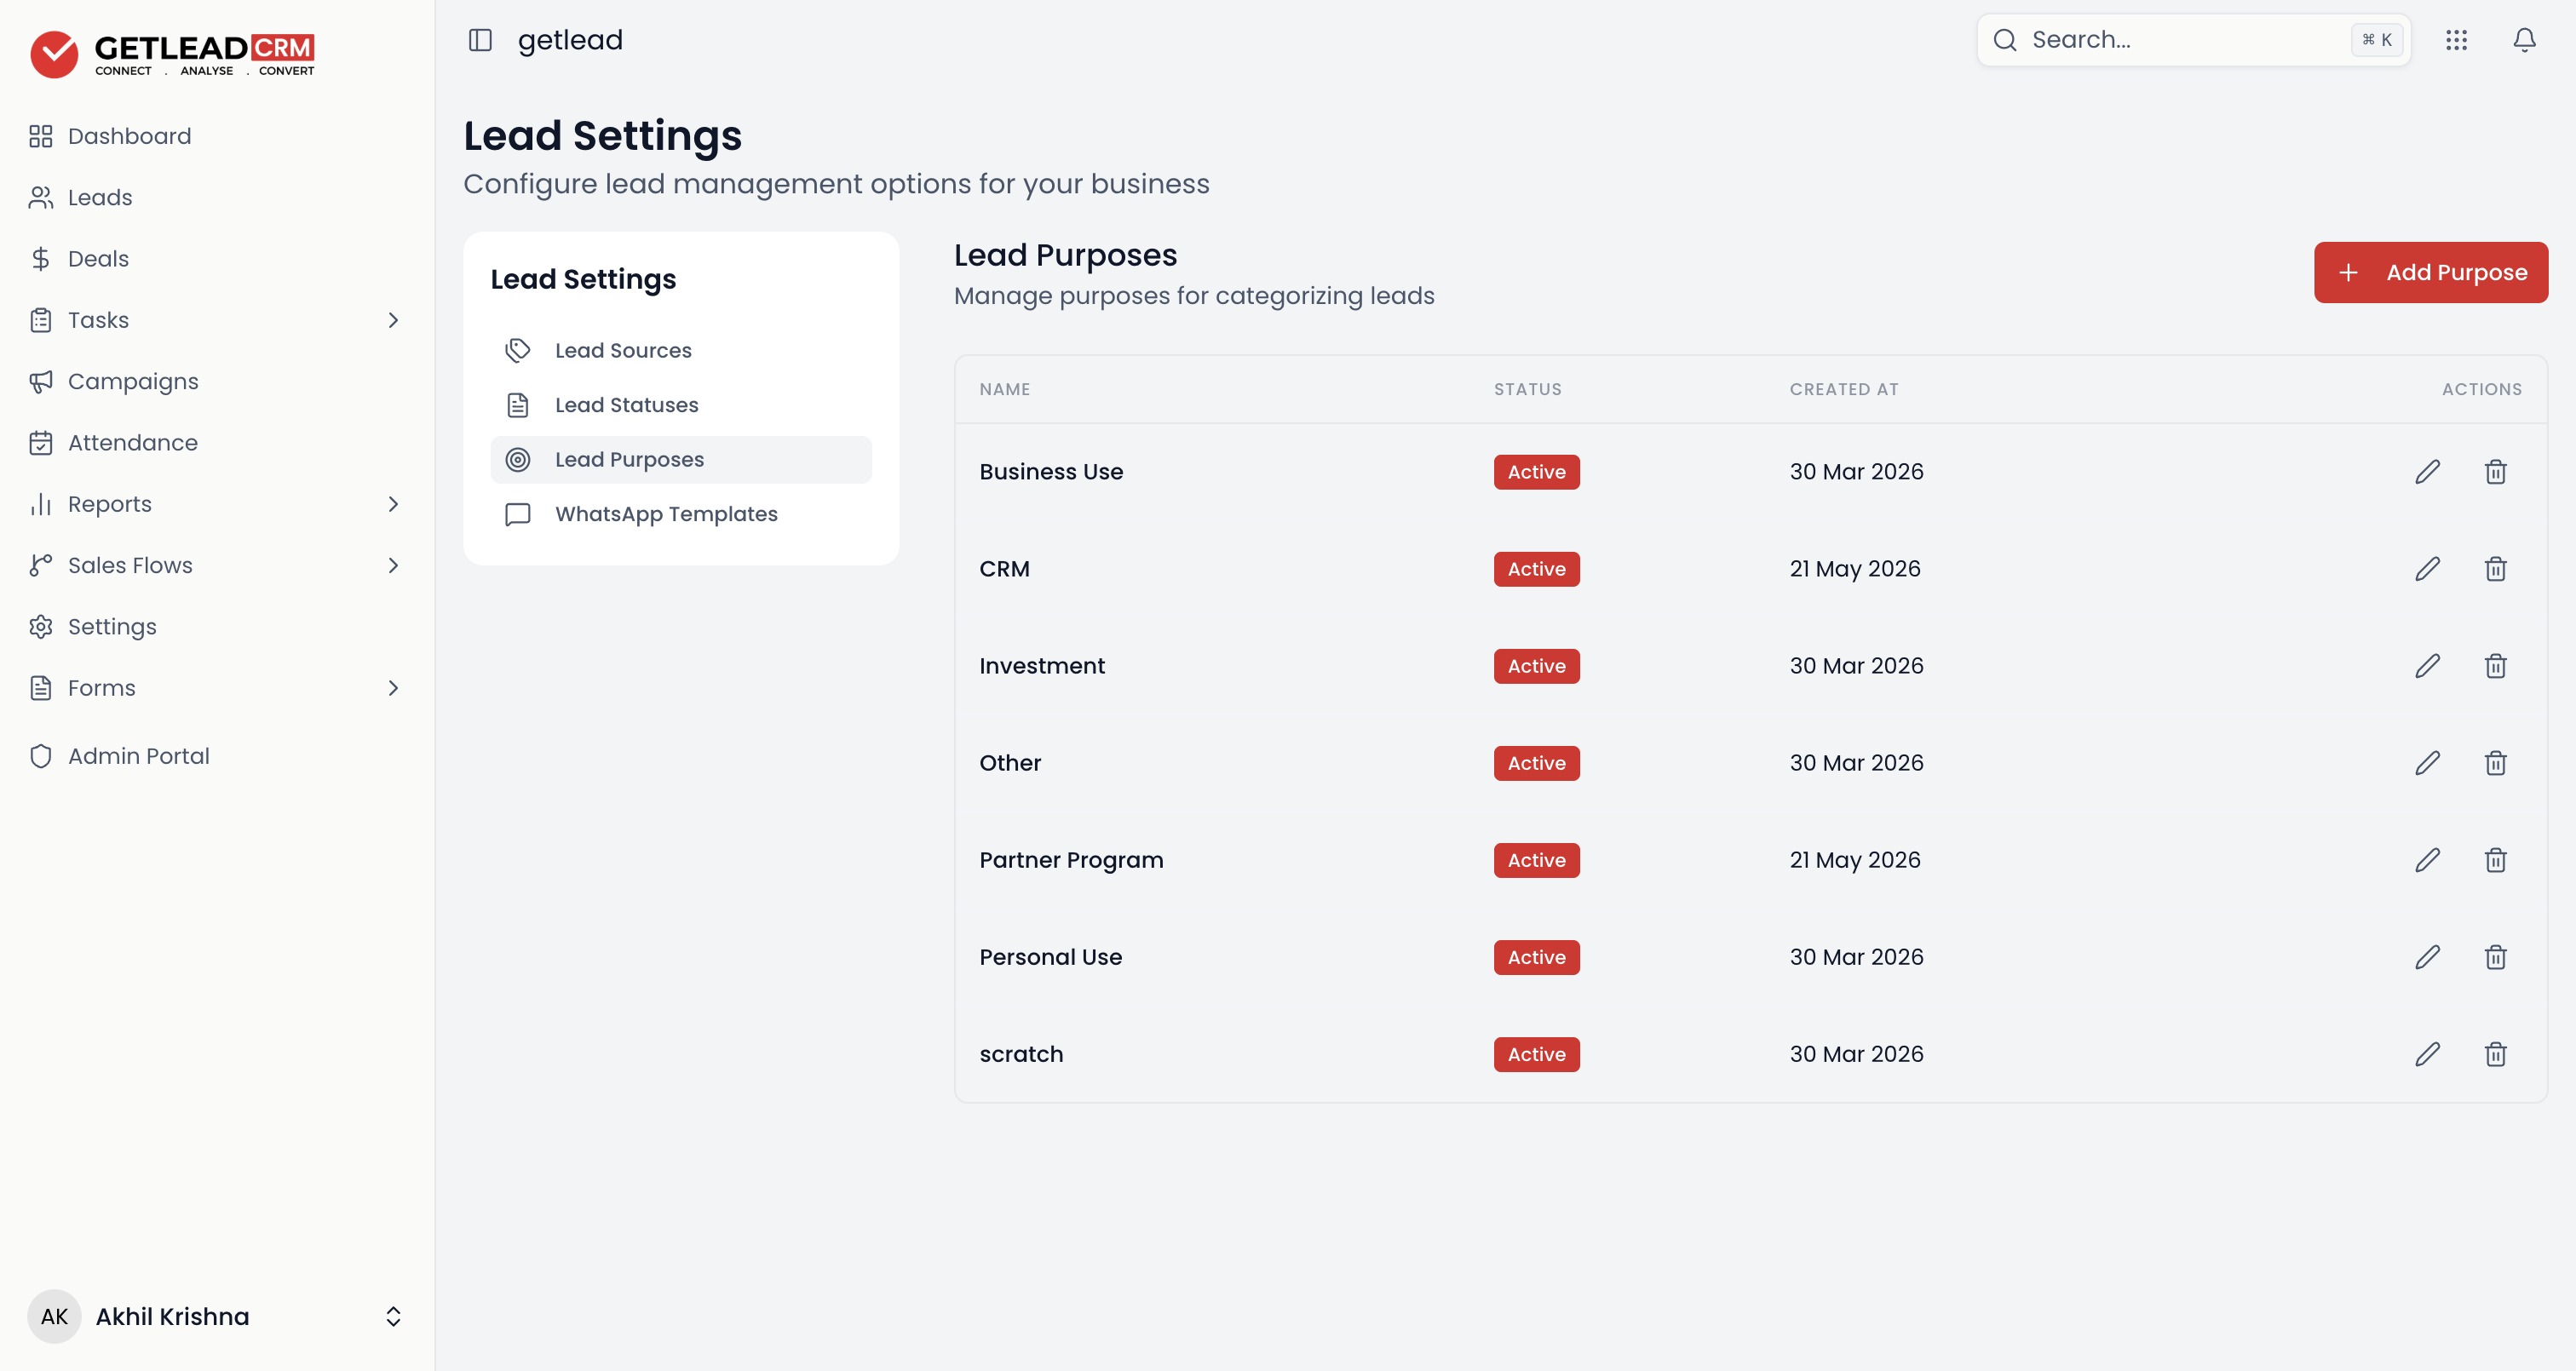Image resolution: width=2576 pixels, height=1371 pixels.
Task: Click the Add Purpose button
Action: pos(2430,272)
